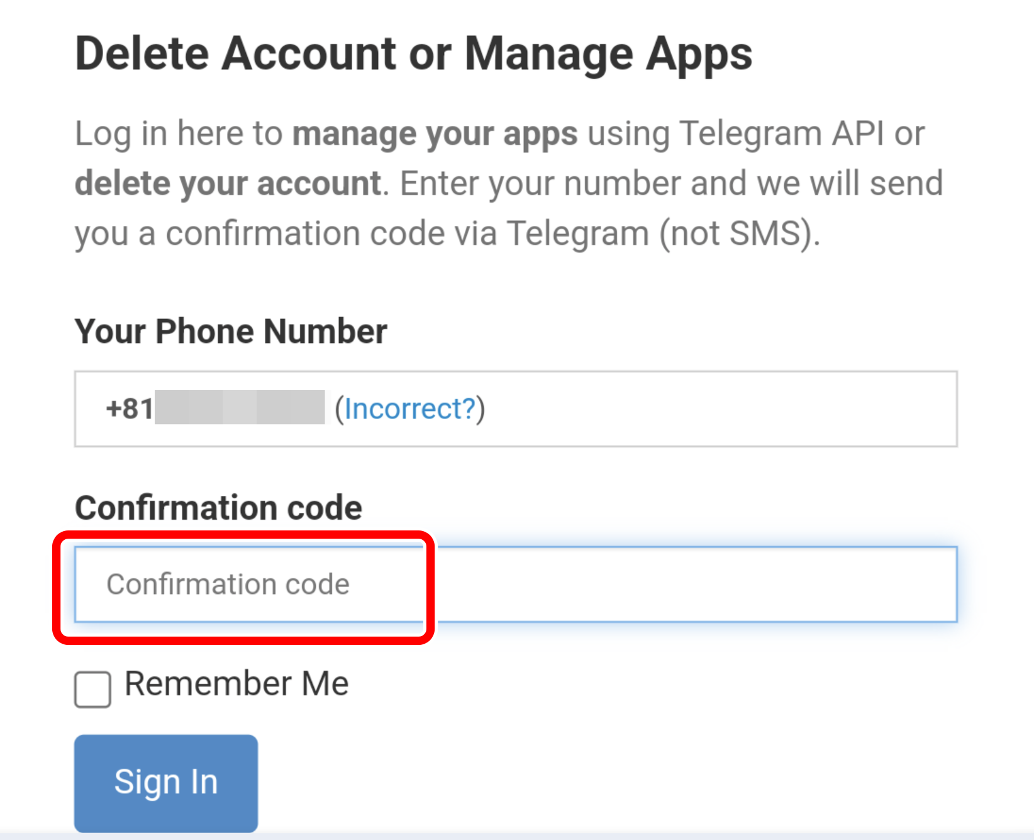The image size is (1034, 840).
Task: Click the bold 'delete your account' text
Action: (228, 184)
